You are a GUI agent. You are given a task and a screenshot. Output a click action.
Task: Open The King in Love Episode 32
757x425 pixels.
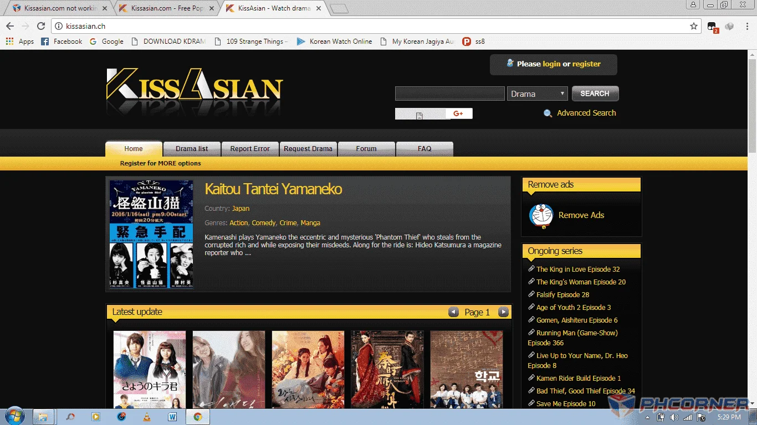click(x=578, y=269)
